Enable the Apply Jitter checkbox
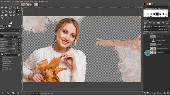This screenshot has width=170, height=95. pyautogui.click(x=1, y=59)
